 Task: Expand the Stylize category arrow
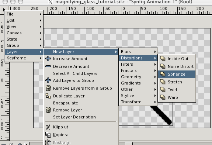(155, 96)
